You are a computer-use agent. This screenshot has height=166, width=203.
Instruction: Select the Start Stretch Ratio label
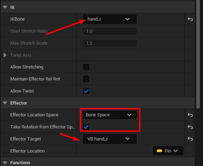(29, 31)
